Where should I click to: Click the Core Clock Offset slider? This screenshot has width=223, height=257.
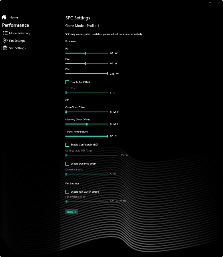pyautogui.click(x=87, y=112)
